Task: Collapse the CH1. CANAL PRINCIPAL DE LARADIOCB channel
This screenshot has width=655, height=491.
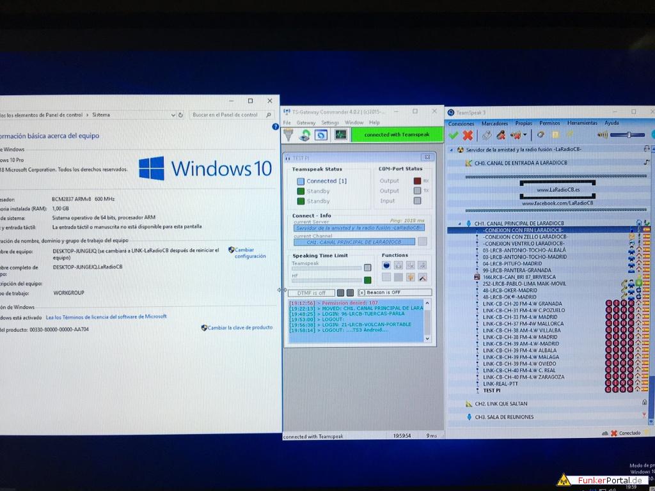Action: pyautogui.click(x=460, y=224)
